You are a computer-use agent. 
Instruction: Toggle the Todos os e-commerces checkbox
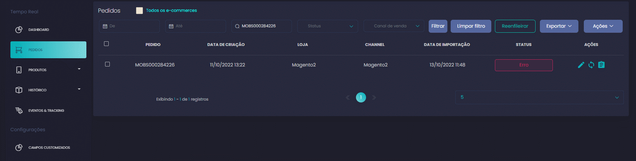(x=139, y=10)
